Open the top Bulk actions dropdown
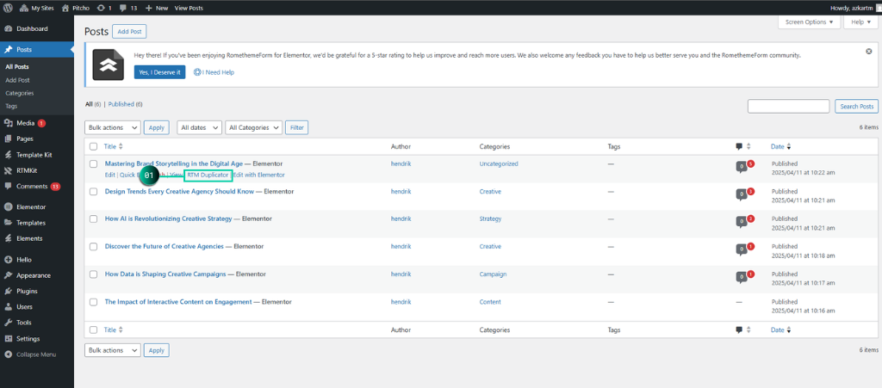 [x=113, y=127]
